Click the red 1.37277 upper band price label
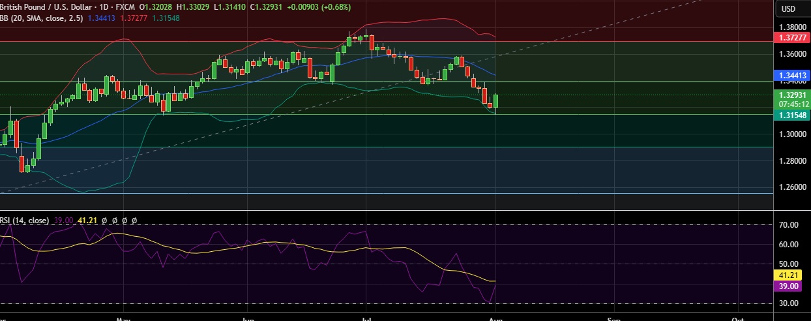The image size is (811, 321). click(793, 38)
